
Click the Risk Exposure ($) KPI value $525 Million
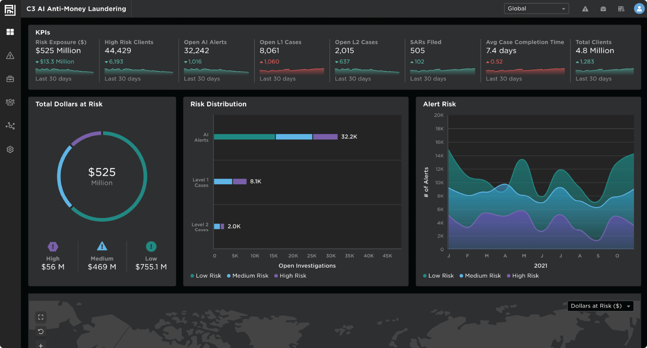pyautogui.click(x=58, y=51)
